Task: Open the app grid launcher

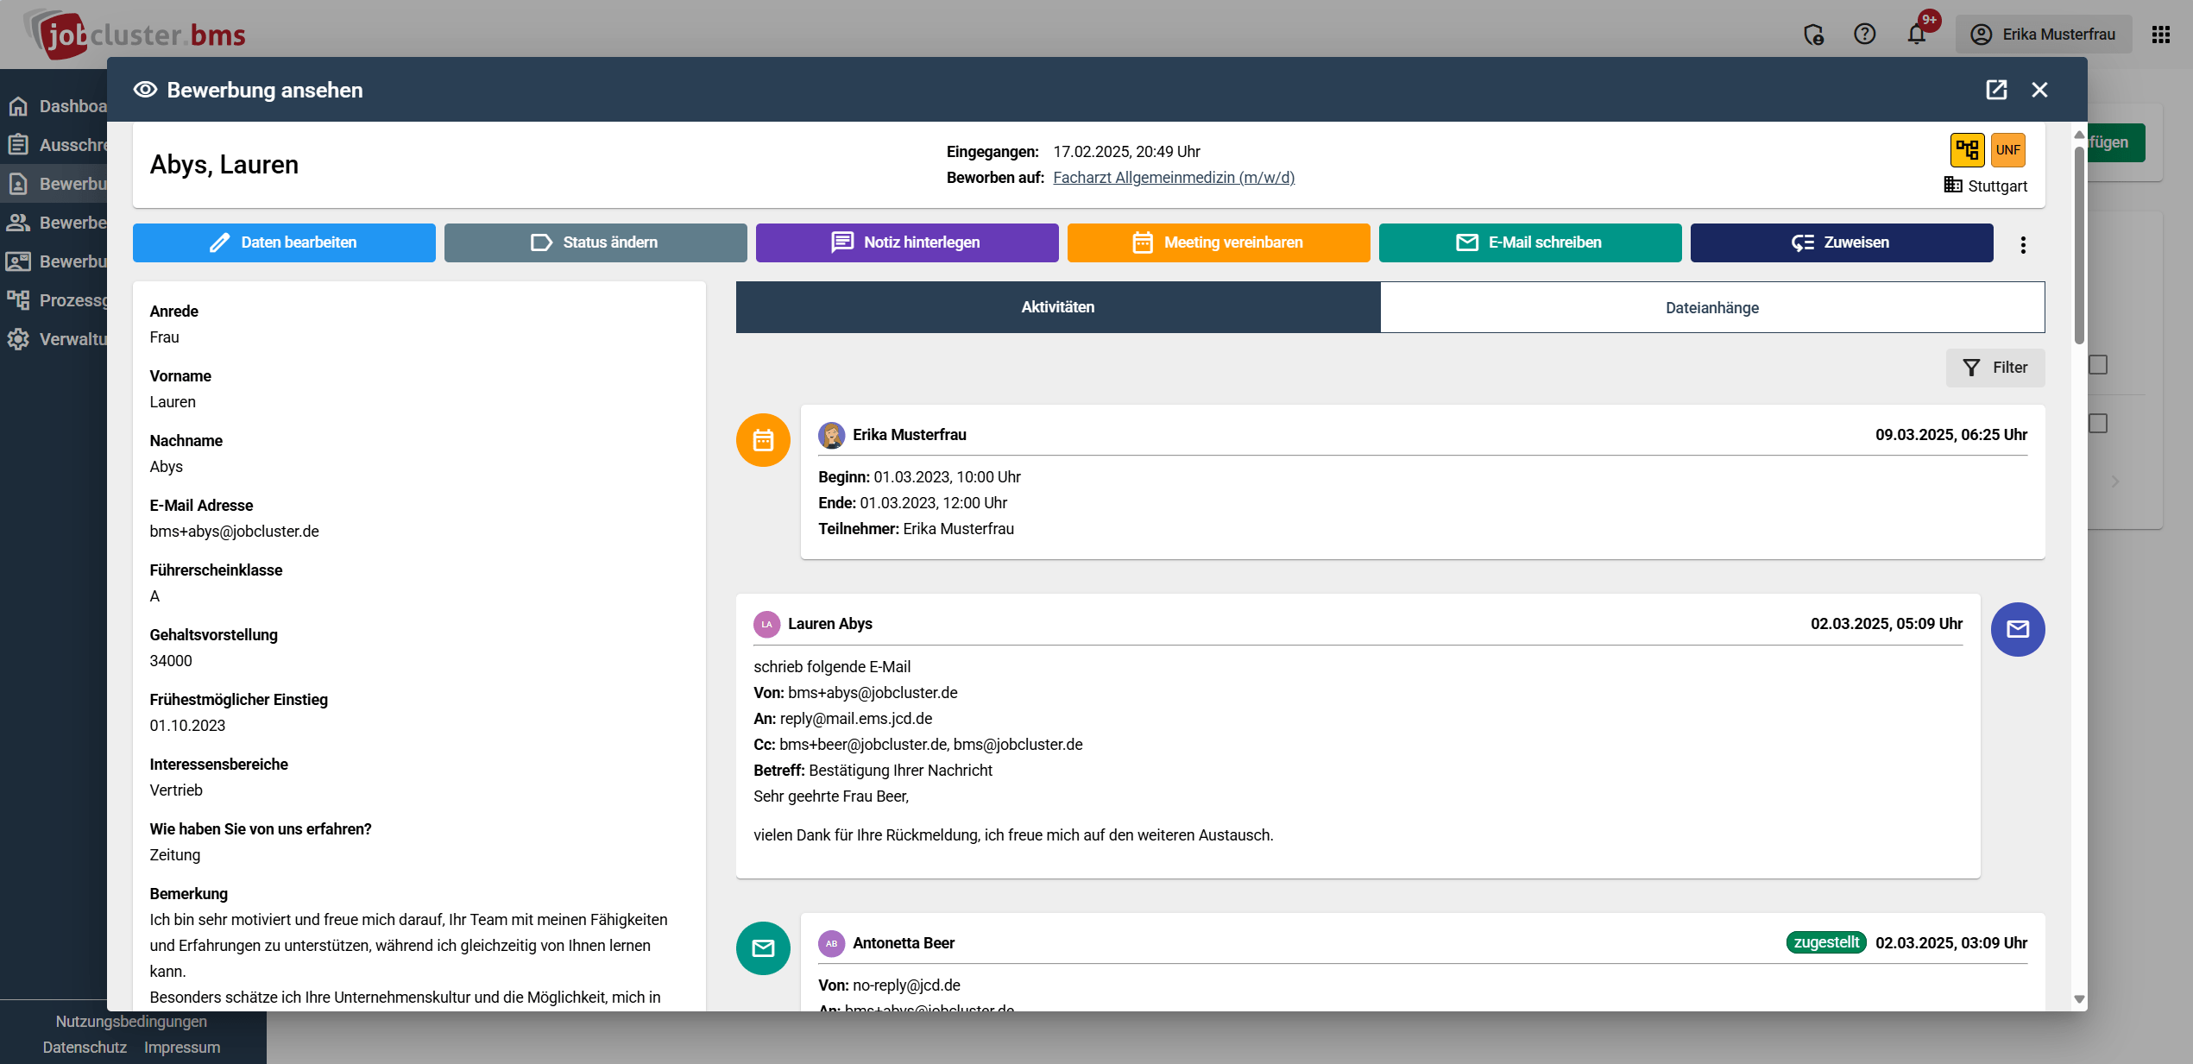Action: 2162,35
